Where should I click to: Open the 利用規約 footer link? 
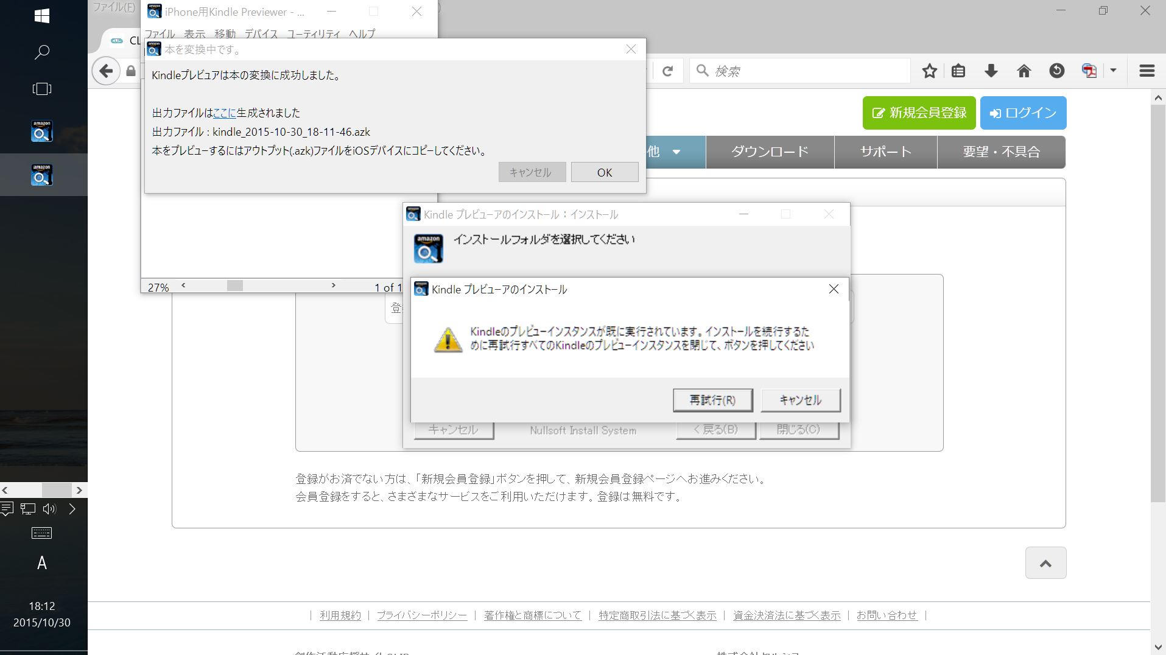340,615
